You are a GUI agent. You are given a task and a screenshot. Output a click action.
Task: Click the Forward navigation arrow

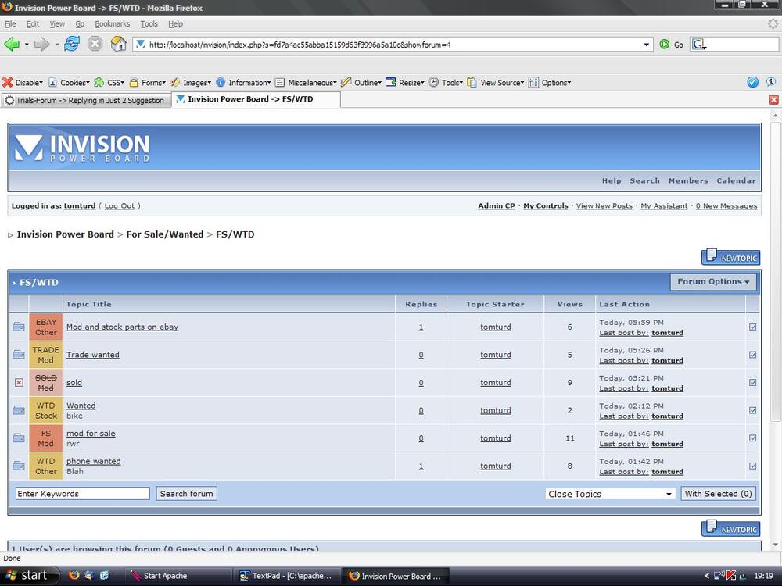point(41,45)
